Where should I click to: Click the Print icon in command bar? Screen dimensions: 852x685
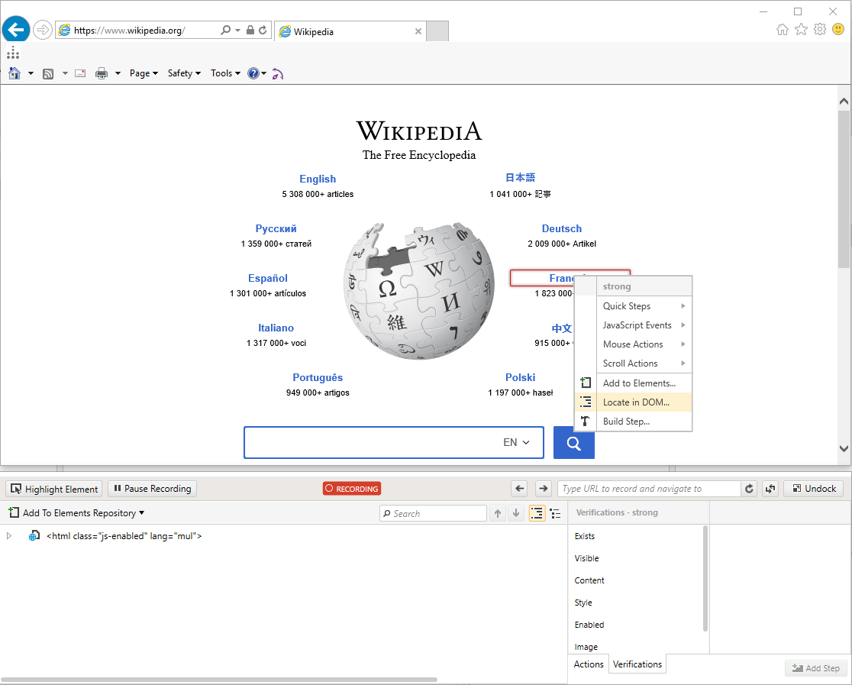point(102,73)
